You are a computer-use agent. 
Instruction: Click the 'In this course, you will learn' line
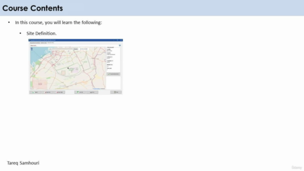(58, 22)
